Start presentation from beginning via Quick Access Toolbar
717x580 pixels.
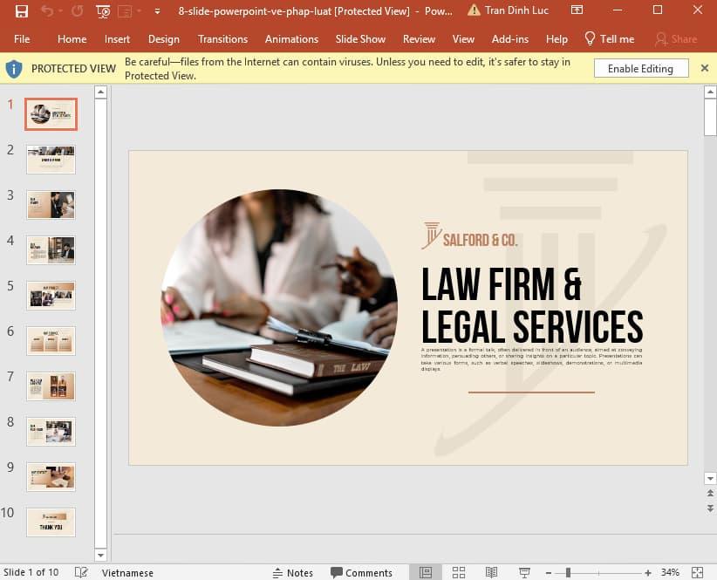(x=102, y=10)
